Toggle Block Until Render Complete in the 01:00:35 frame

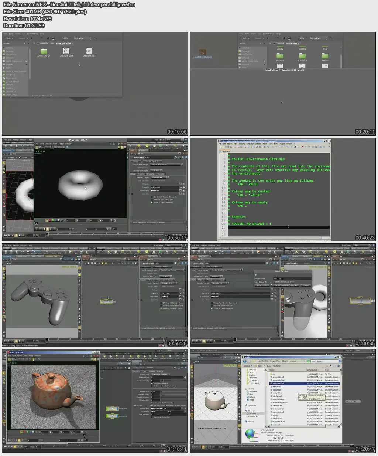[x=212, y=303]
